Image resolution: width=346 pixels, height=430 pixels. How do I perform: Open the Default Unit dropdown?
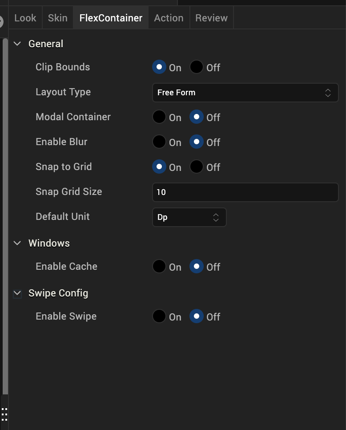189,217
